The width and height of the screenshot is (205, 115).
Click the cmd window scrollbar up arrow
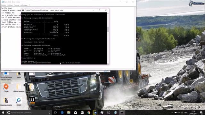coord(108,13)
